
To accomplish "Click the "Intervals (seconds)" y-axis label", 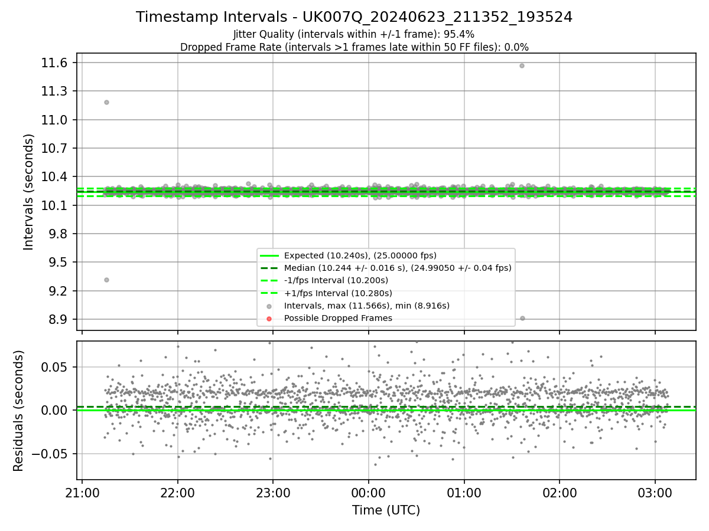I will (28, 192).
